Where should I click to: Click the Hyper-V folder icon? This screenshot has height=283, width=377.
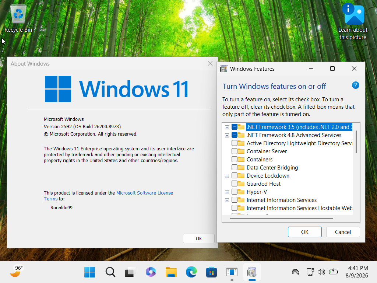(x=241, y=192)
